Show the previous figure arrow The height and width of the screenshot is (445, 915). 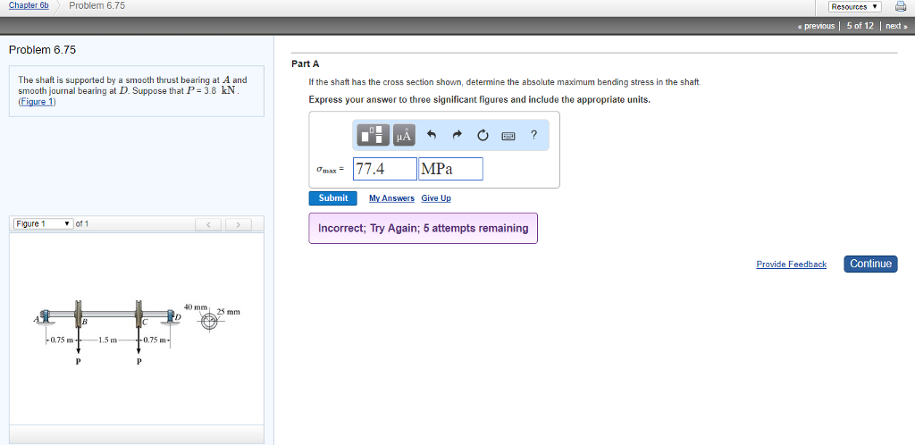point(209,224)
